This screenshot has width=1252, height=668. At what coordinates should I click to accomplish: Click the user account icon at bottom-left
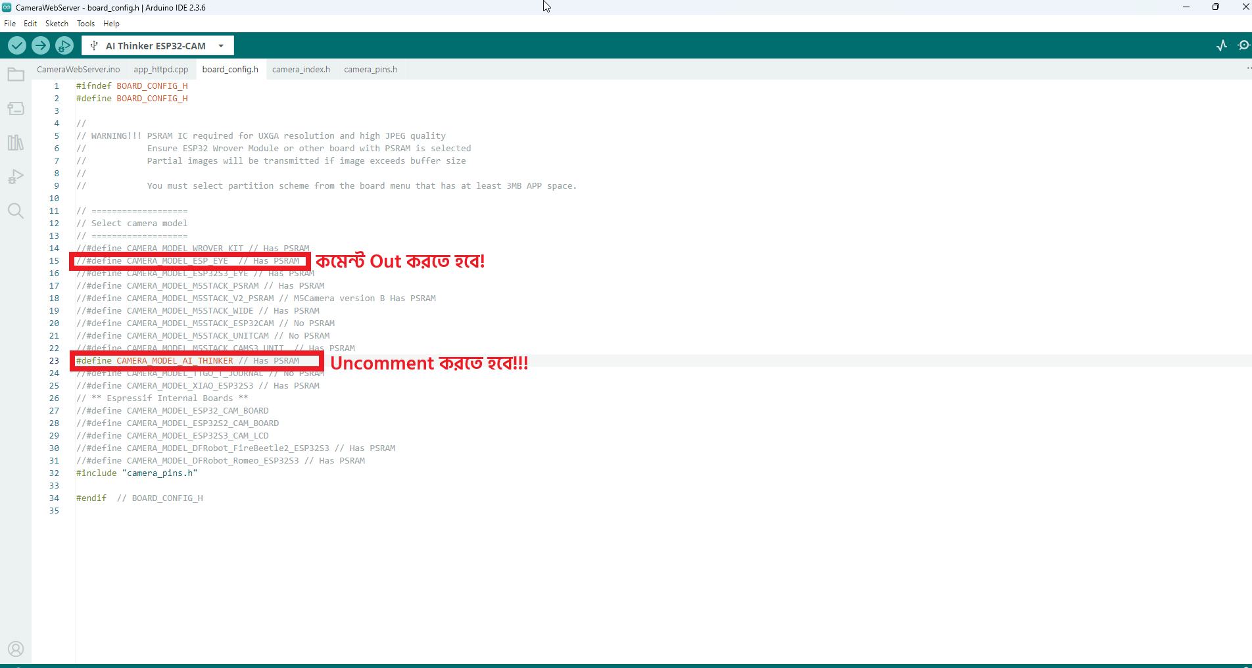16,649
